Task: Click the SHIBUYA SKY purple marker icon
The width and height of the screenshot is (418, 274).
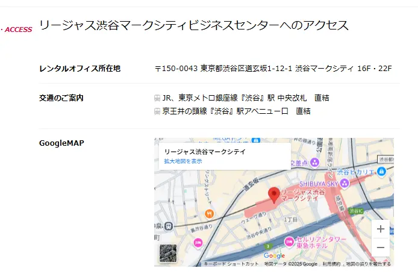Action: click(x=345, y=184)
